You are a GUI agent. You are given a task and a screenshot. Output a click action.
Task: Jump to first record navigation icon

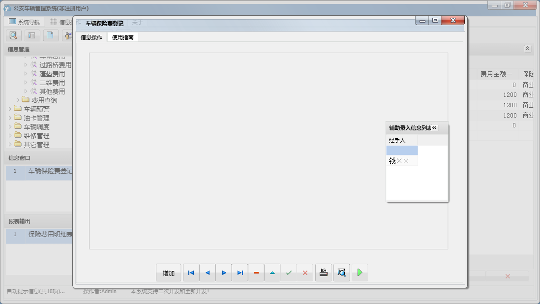191,273
